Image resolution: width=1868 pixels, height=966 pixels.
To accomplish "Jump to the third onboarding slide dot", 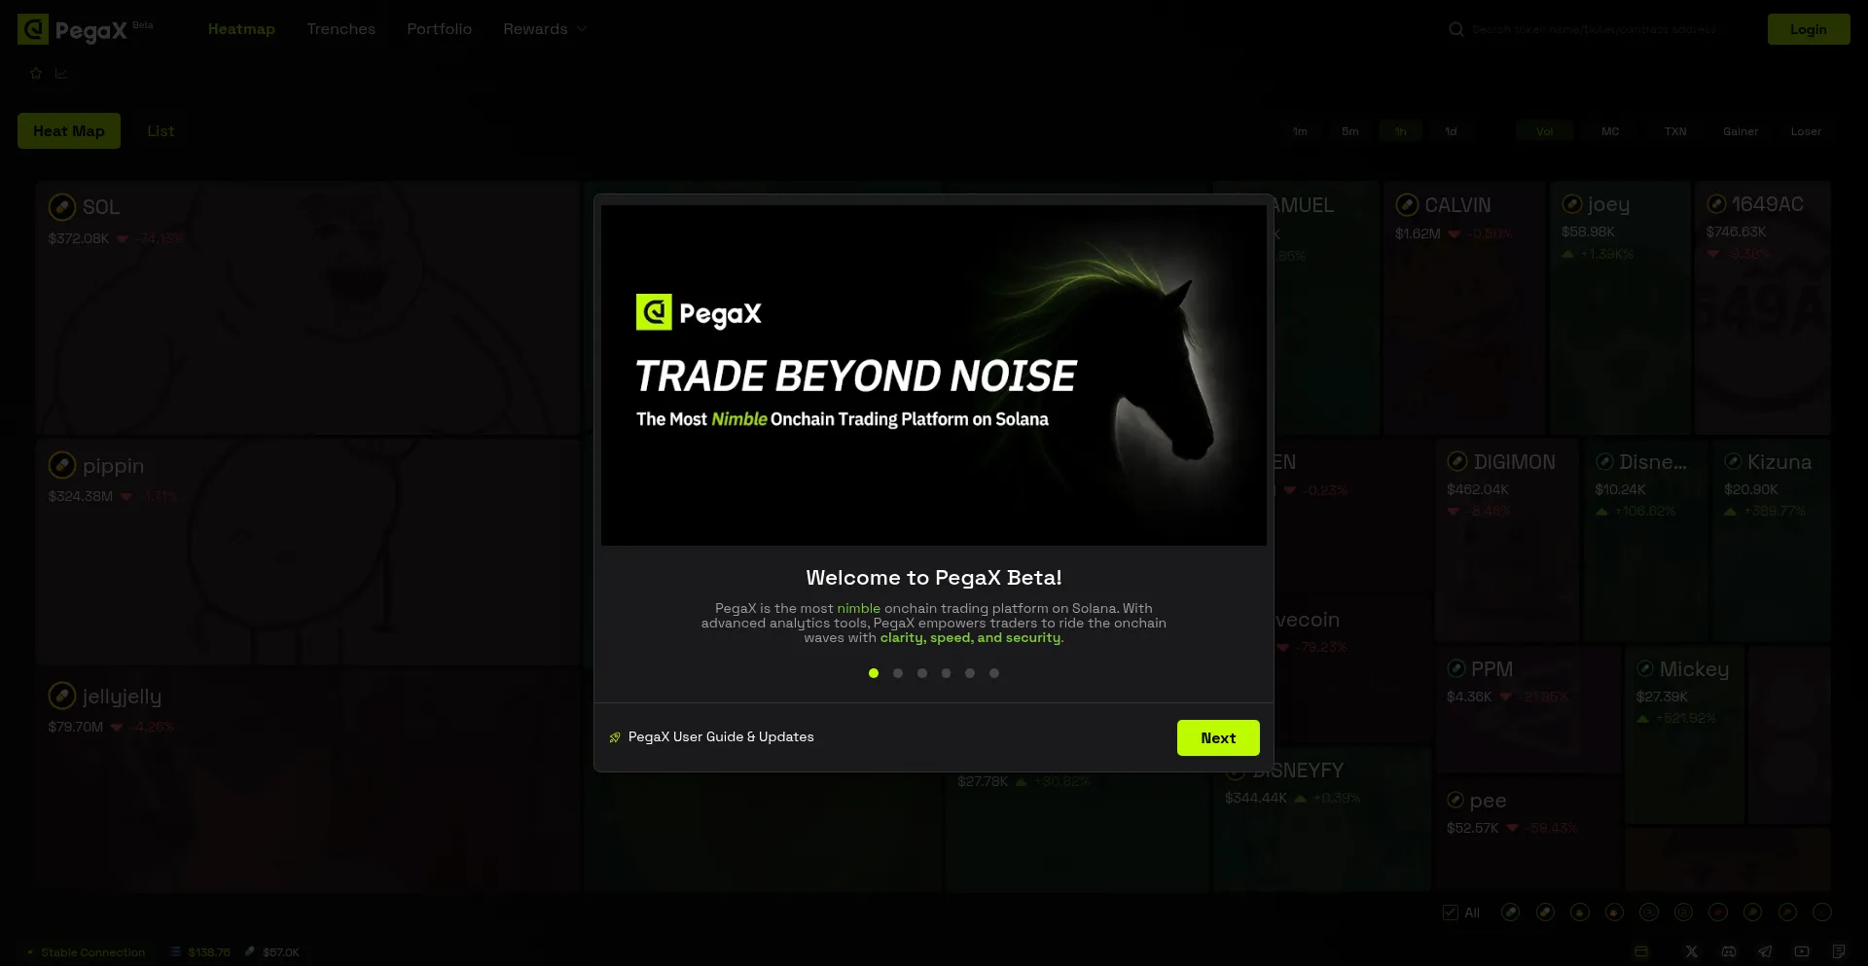I will tap(921, 673).
